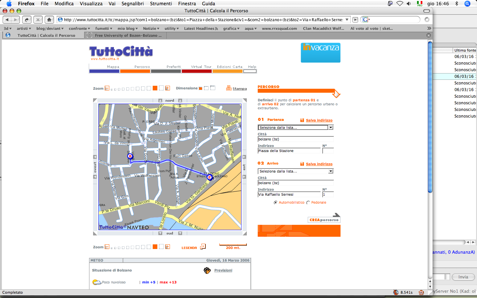Screen dimensions: 477x298
Task: Zoom out with the bottom minus icon
Action: [x=107, y=247]
